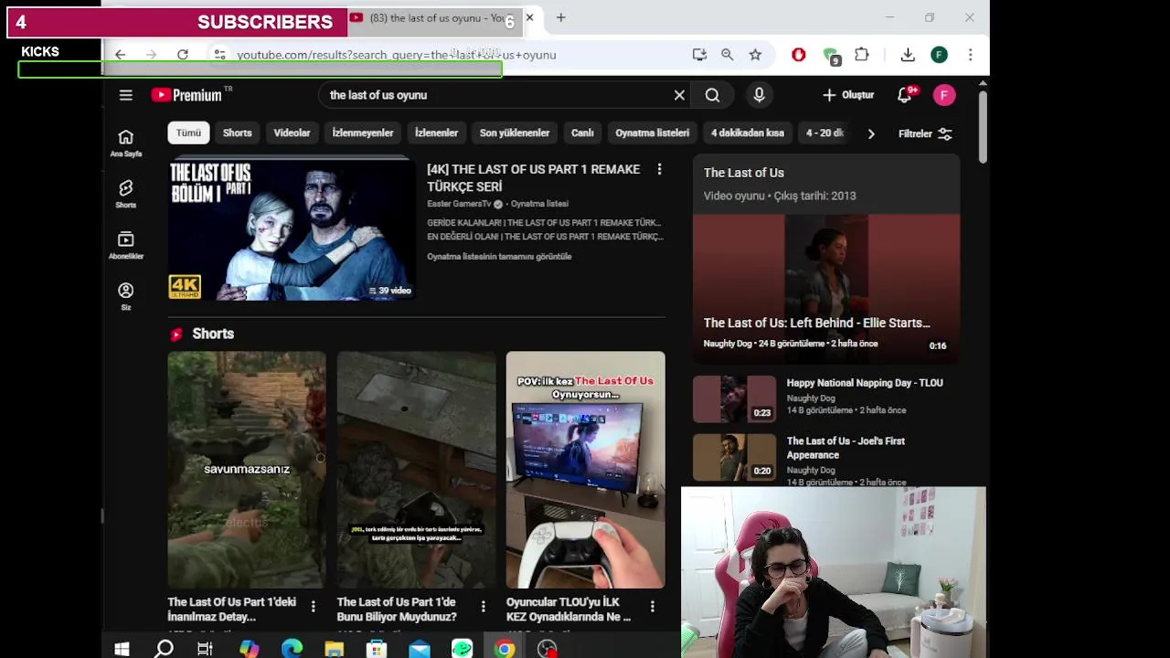Select the Videolar filter chip

292,133
